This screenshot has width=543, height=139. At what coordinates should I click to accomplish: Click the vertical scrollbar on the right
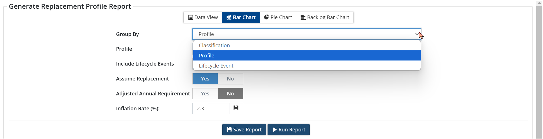click(539, 70)
